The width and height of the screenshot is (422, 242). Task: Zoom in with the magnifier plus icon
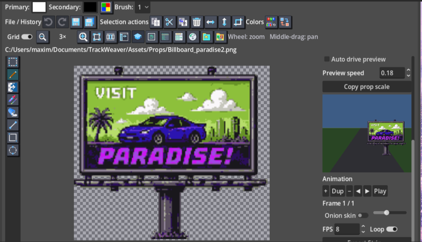83,37
